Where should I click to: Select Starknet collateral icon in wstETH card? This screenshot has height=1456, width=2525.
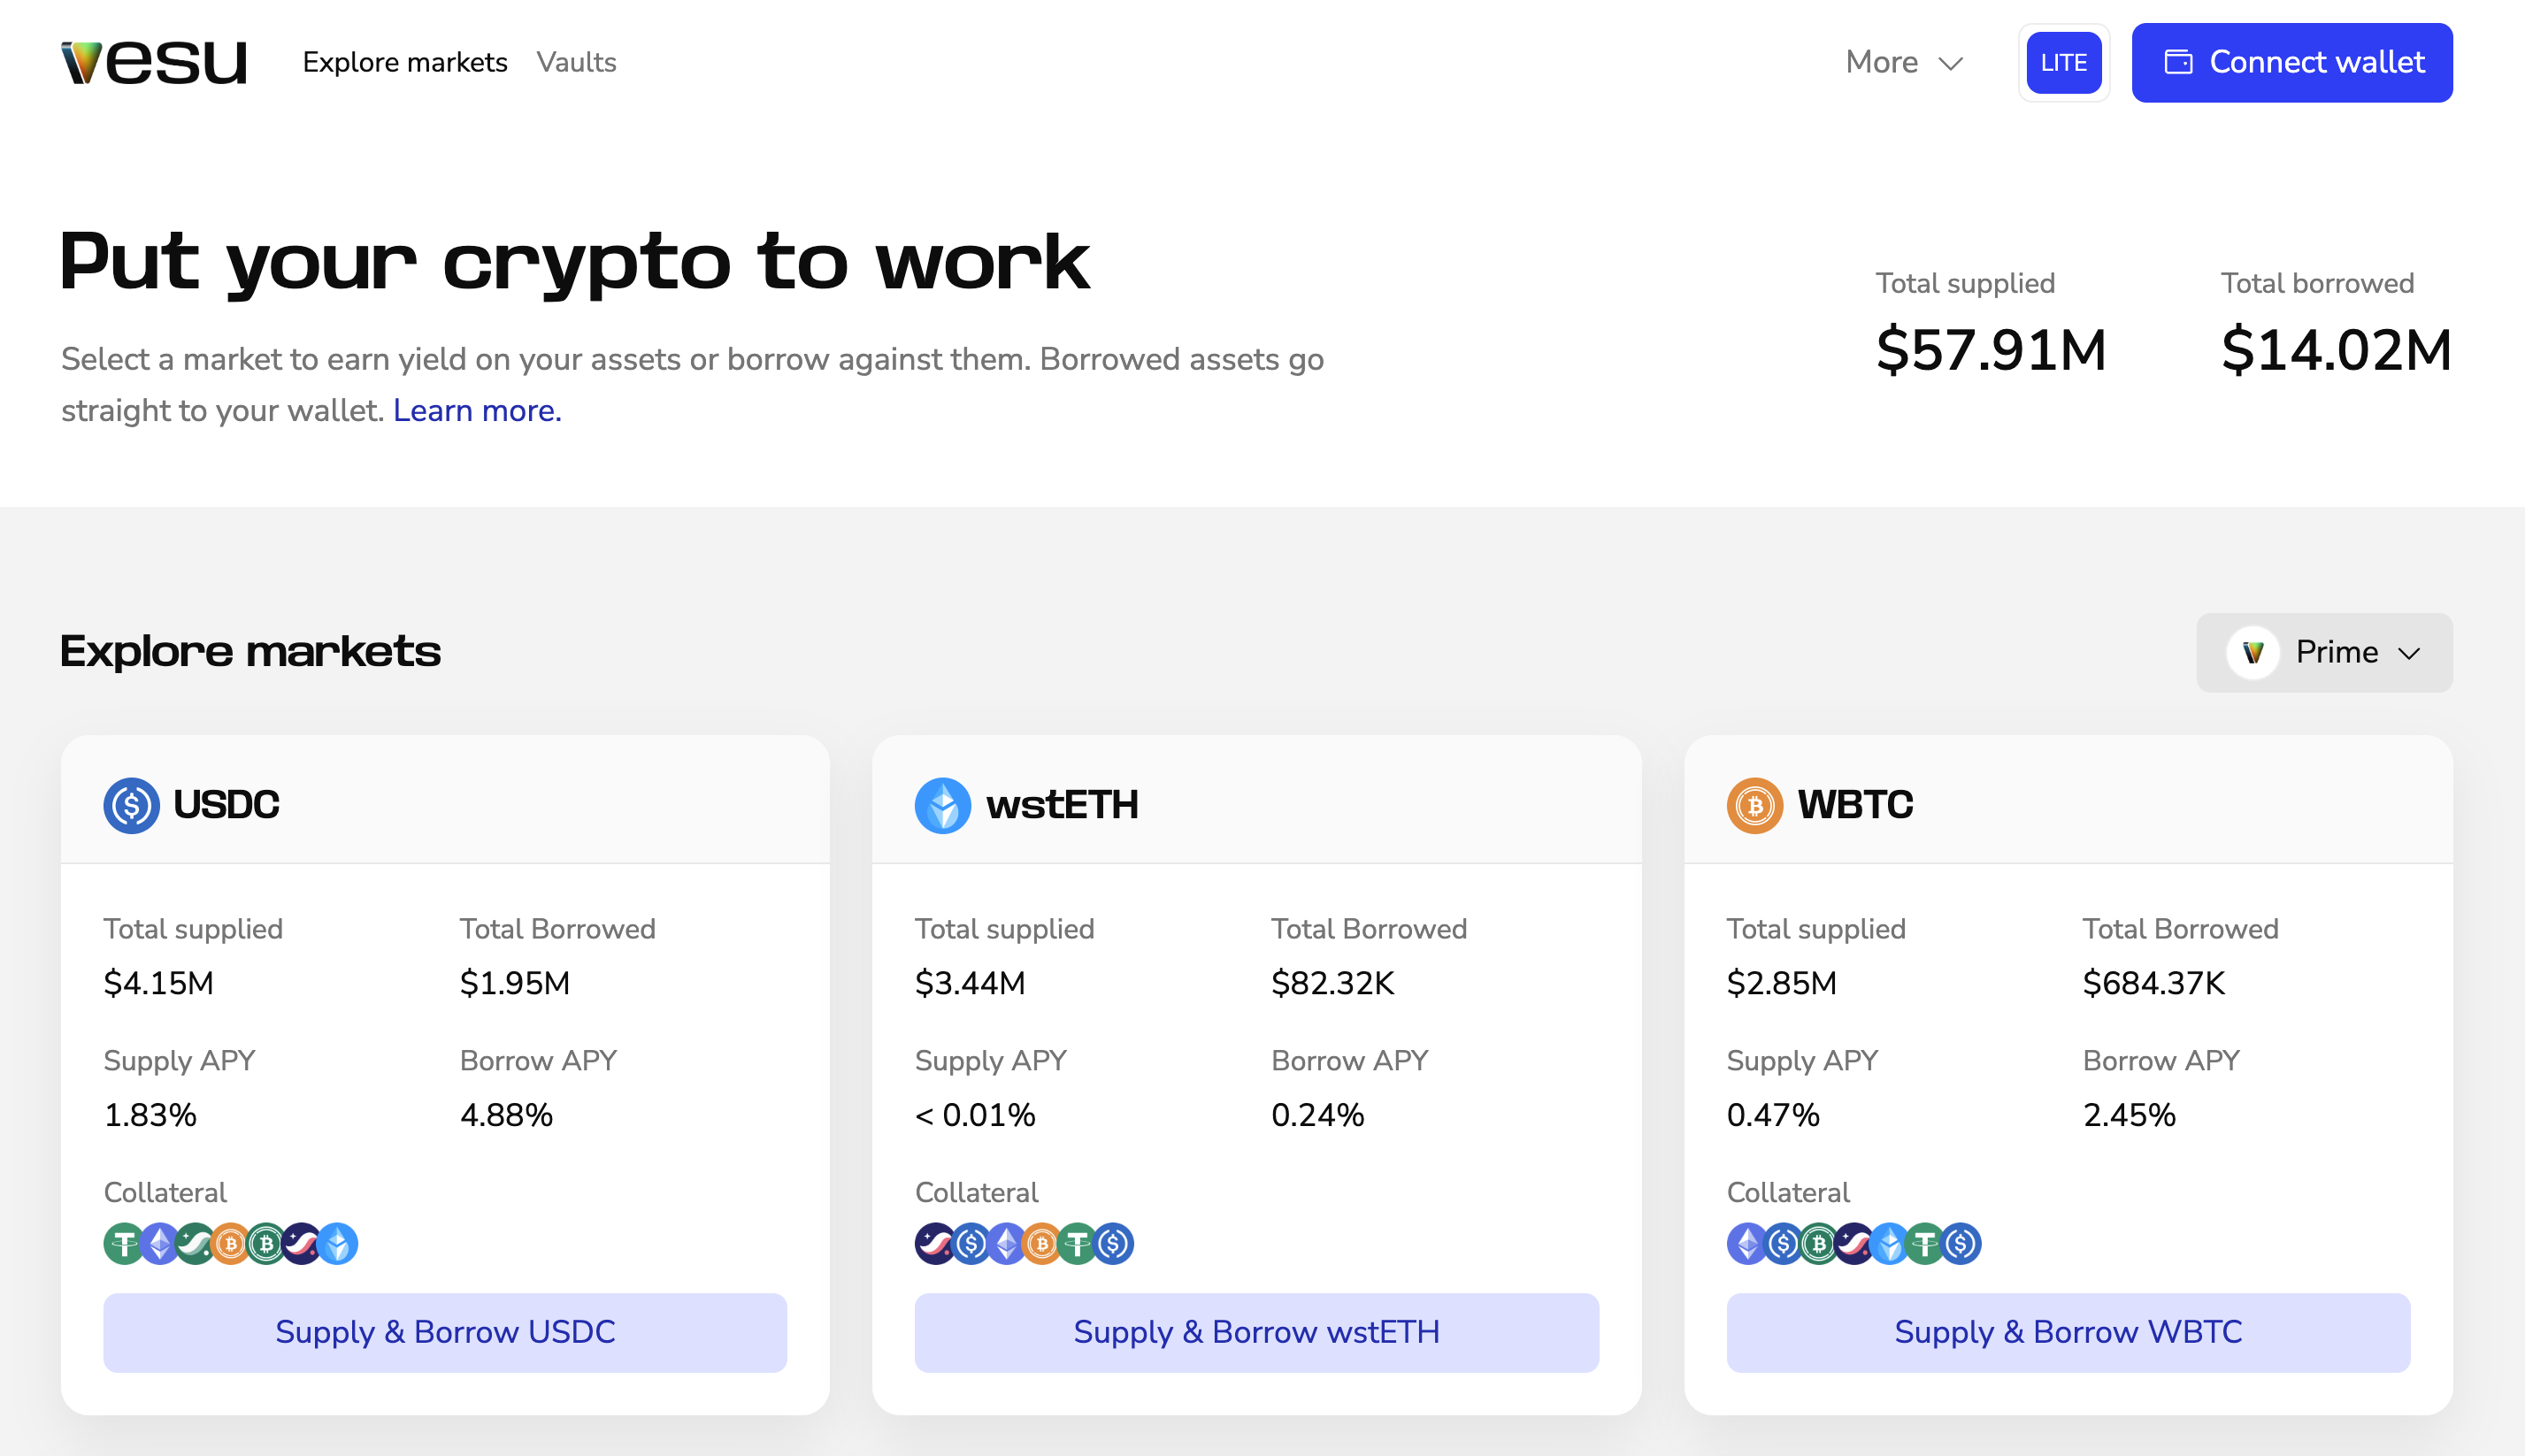(934, 1244)
